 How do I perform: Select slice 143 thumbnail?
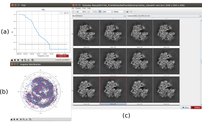(140, 33)
